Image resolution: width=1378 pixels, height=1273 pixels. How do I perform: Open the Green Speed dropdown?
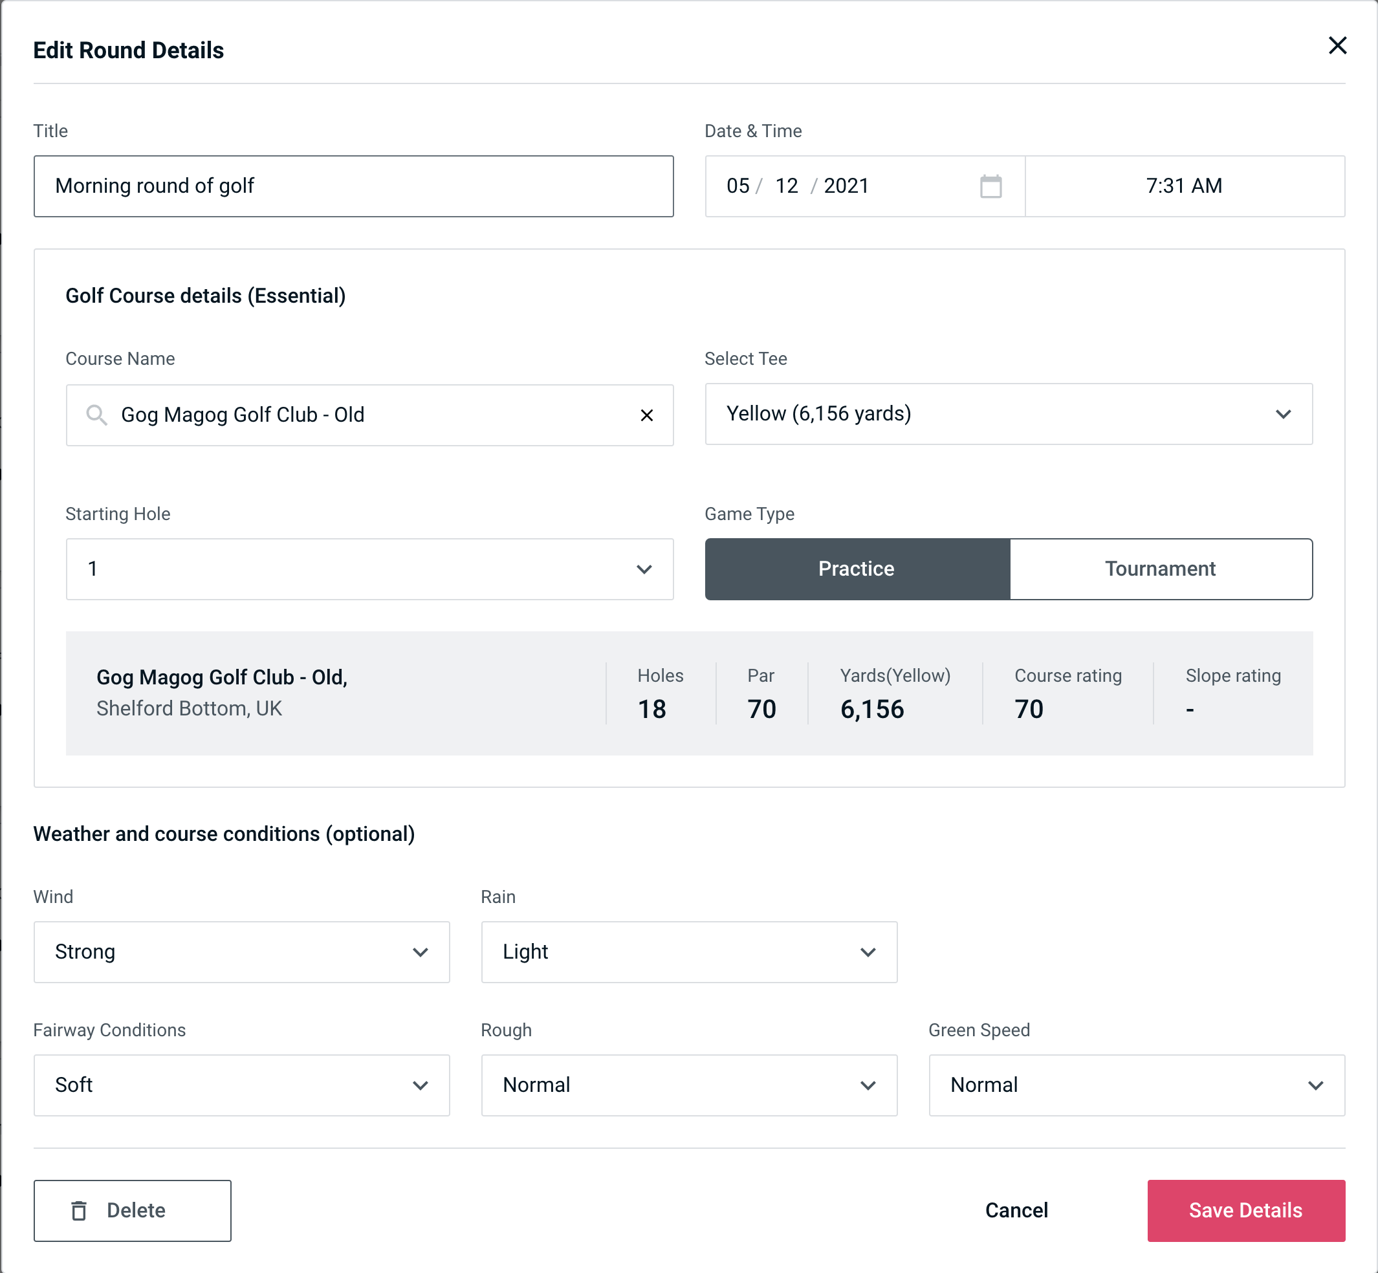click(x=1135, y=1085)
